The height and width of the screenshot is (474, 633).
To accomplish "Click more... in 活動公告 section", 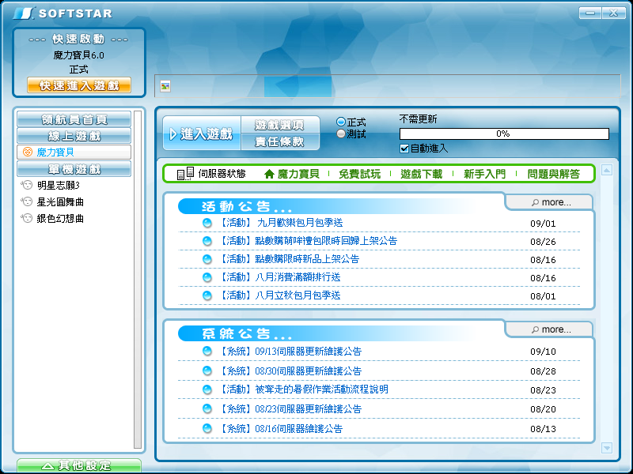I will point(551,202).
